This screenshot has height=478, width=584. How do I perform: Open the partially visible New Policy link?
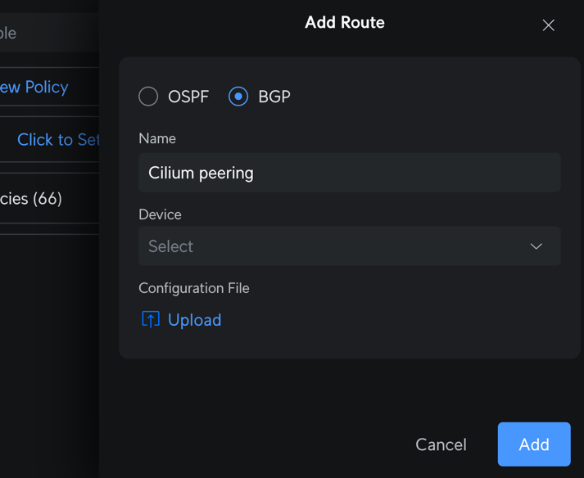(x=34, y=87)
